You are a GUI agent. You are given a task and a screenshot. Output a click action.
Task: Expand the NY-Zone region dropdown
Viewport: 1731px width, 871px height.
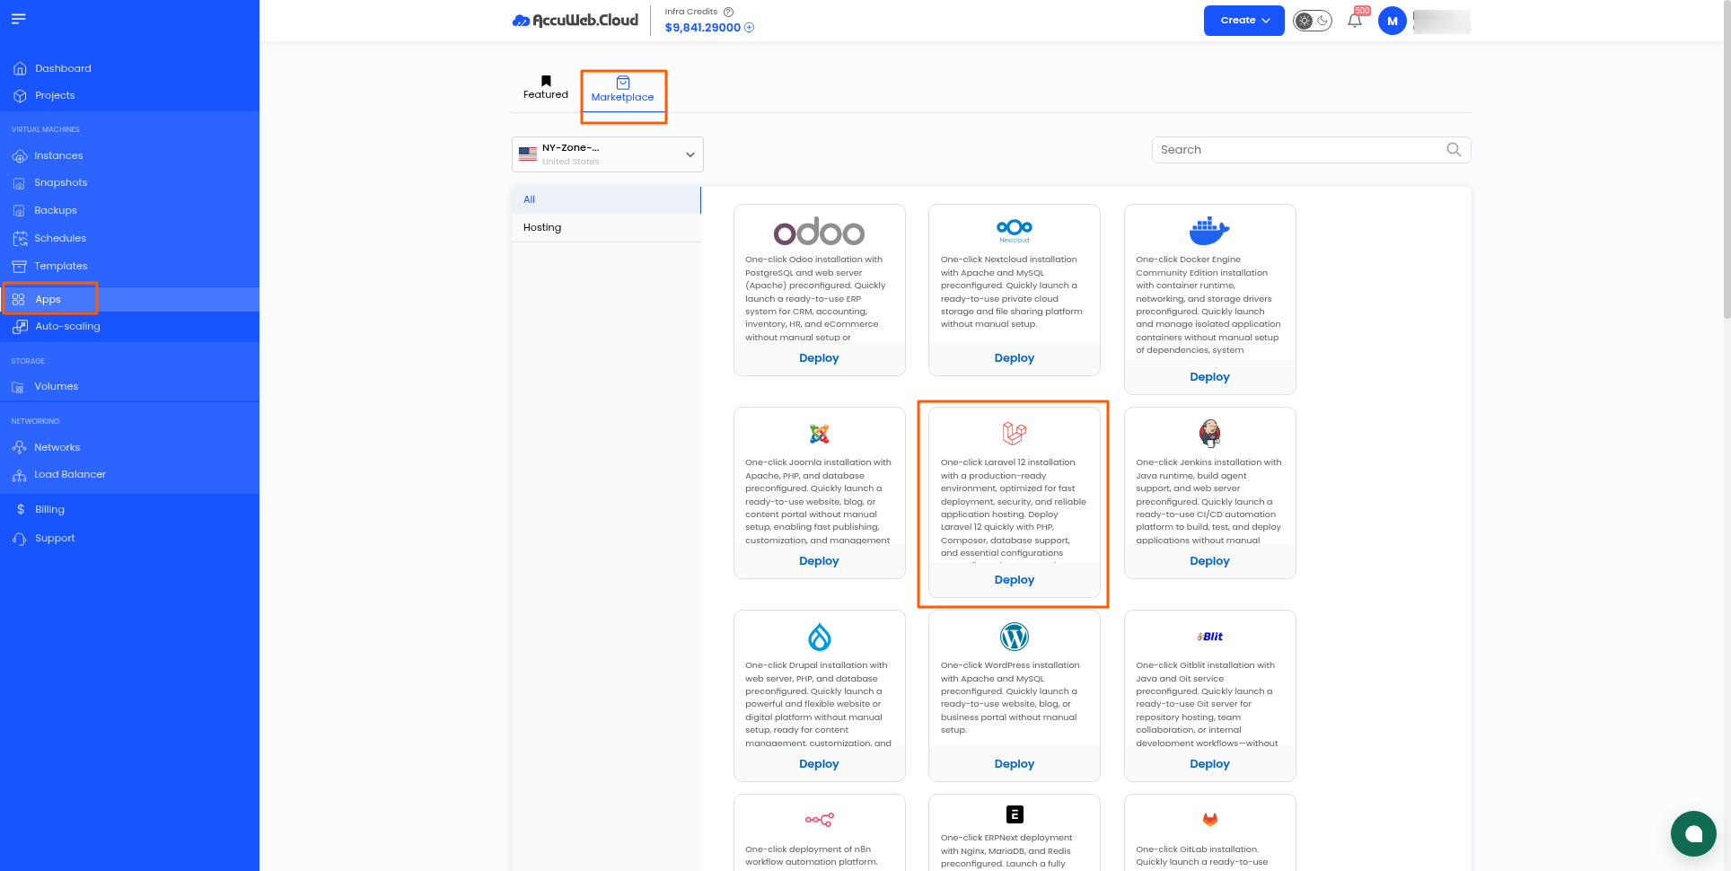point(608,154)
